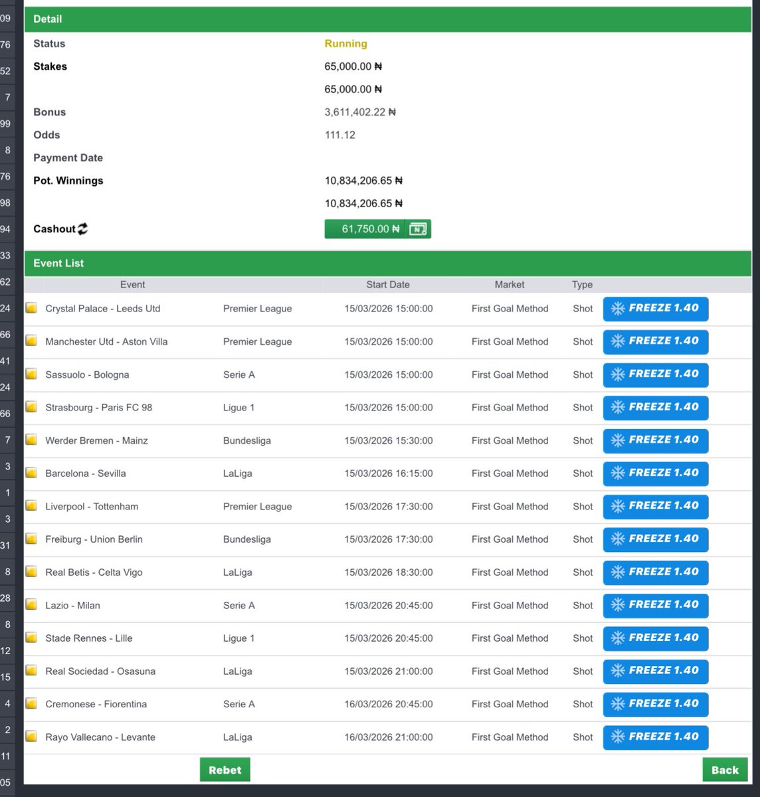This screenshot has width=760, height=797.
Task: Freeze odds for Lazio - Milan
Action: click(656, 605)
